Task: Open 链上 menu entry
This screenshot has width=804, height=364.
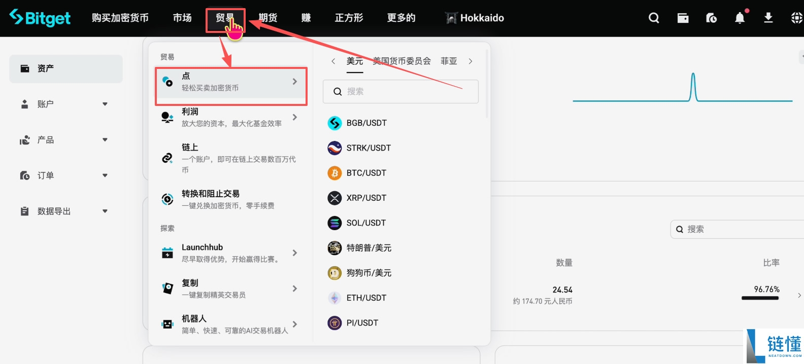Action: 231,158
